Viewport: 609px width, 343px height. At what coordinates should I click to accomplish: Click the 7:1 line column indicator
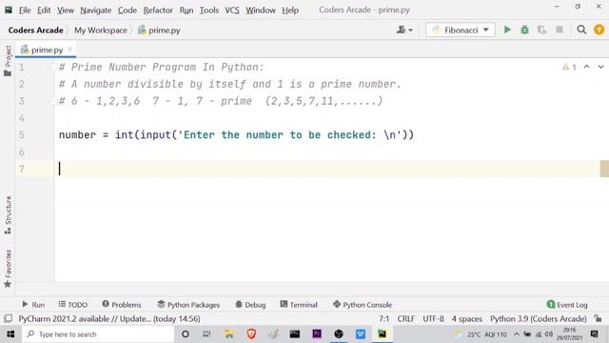pyautogui.click(x=383, y=318)
